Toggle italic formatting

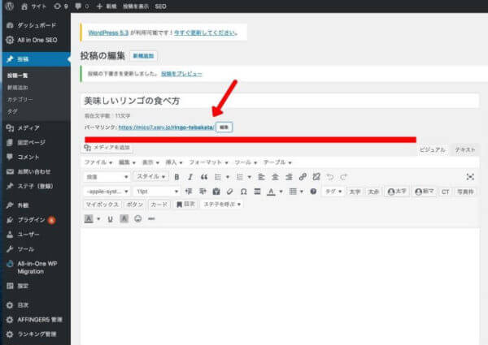[x=190, y=177]
